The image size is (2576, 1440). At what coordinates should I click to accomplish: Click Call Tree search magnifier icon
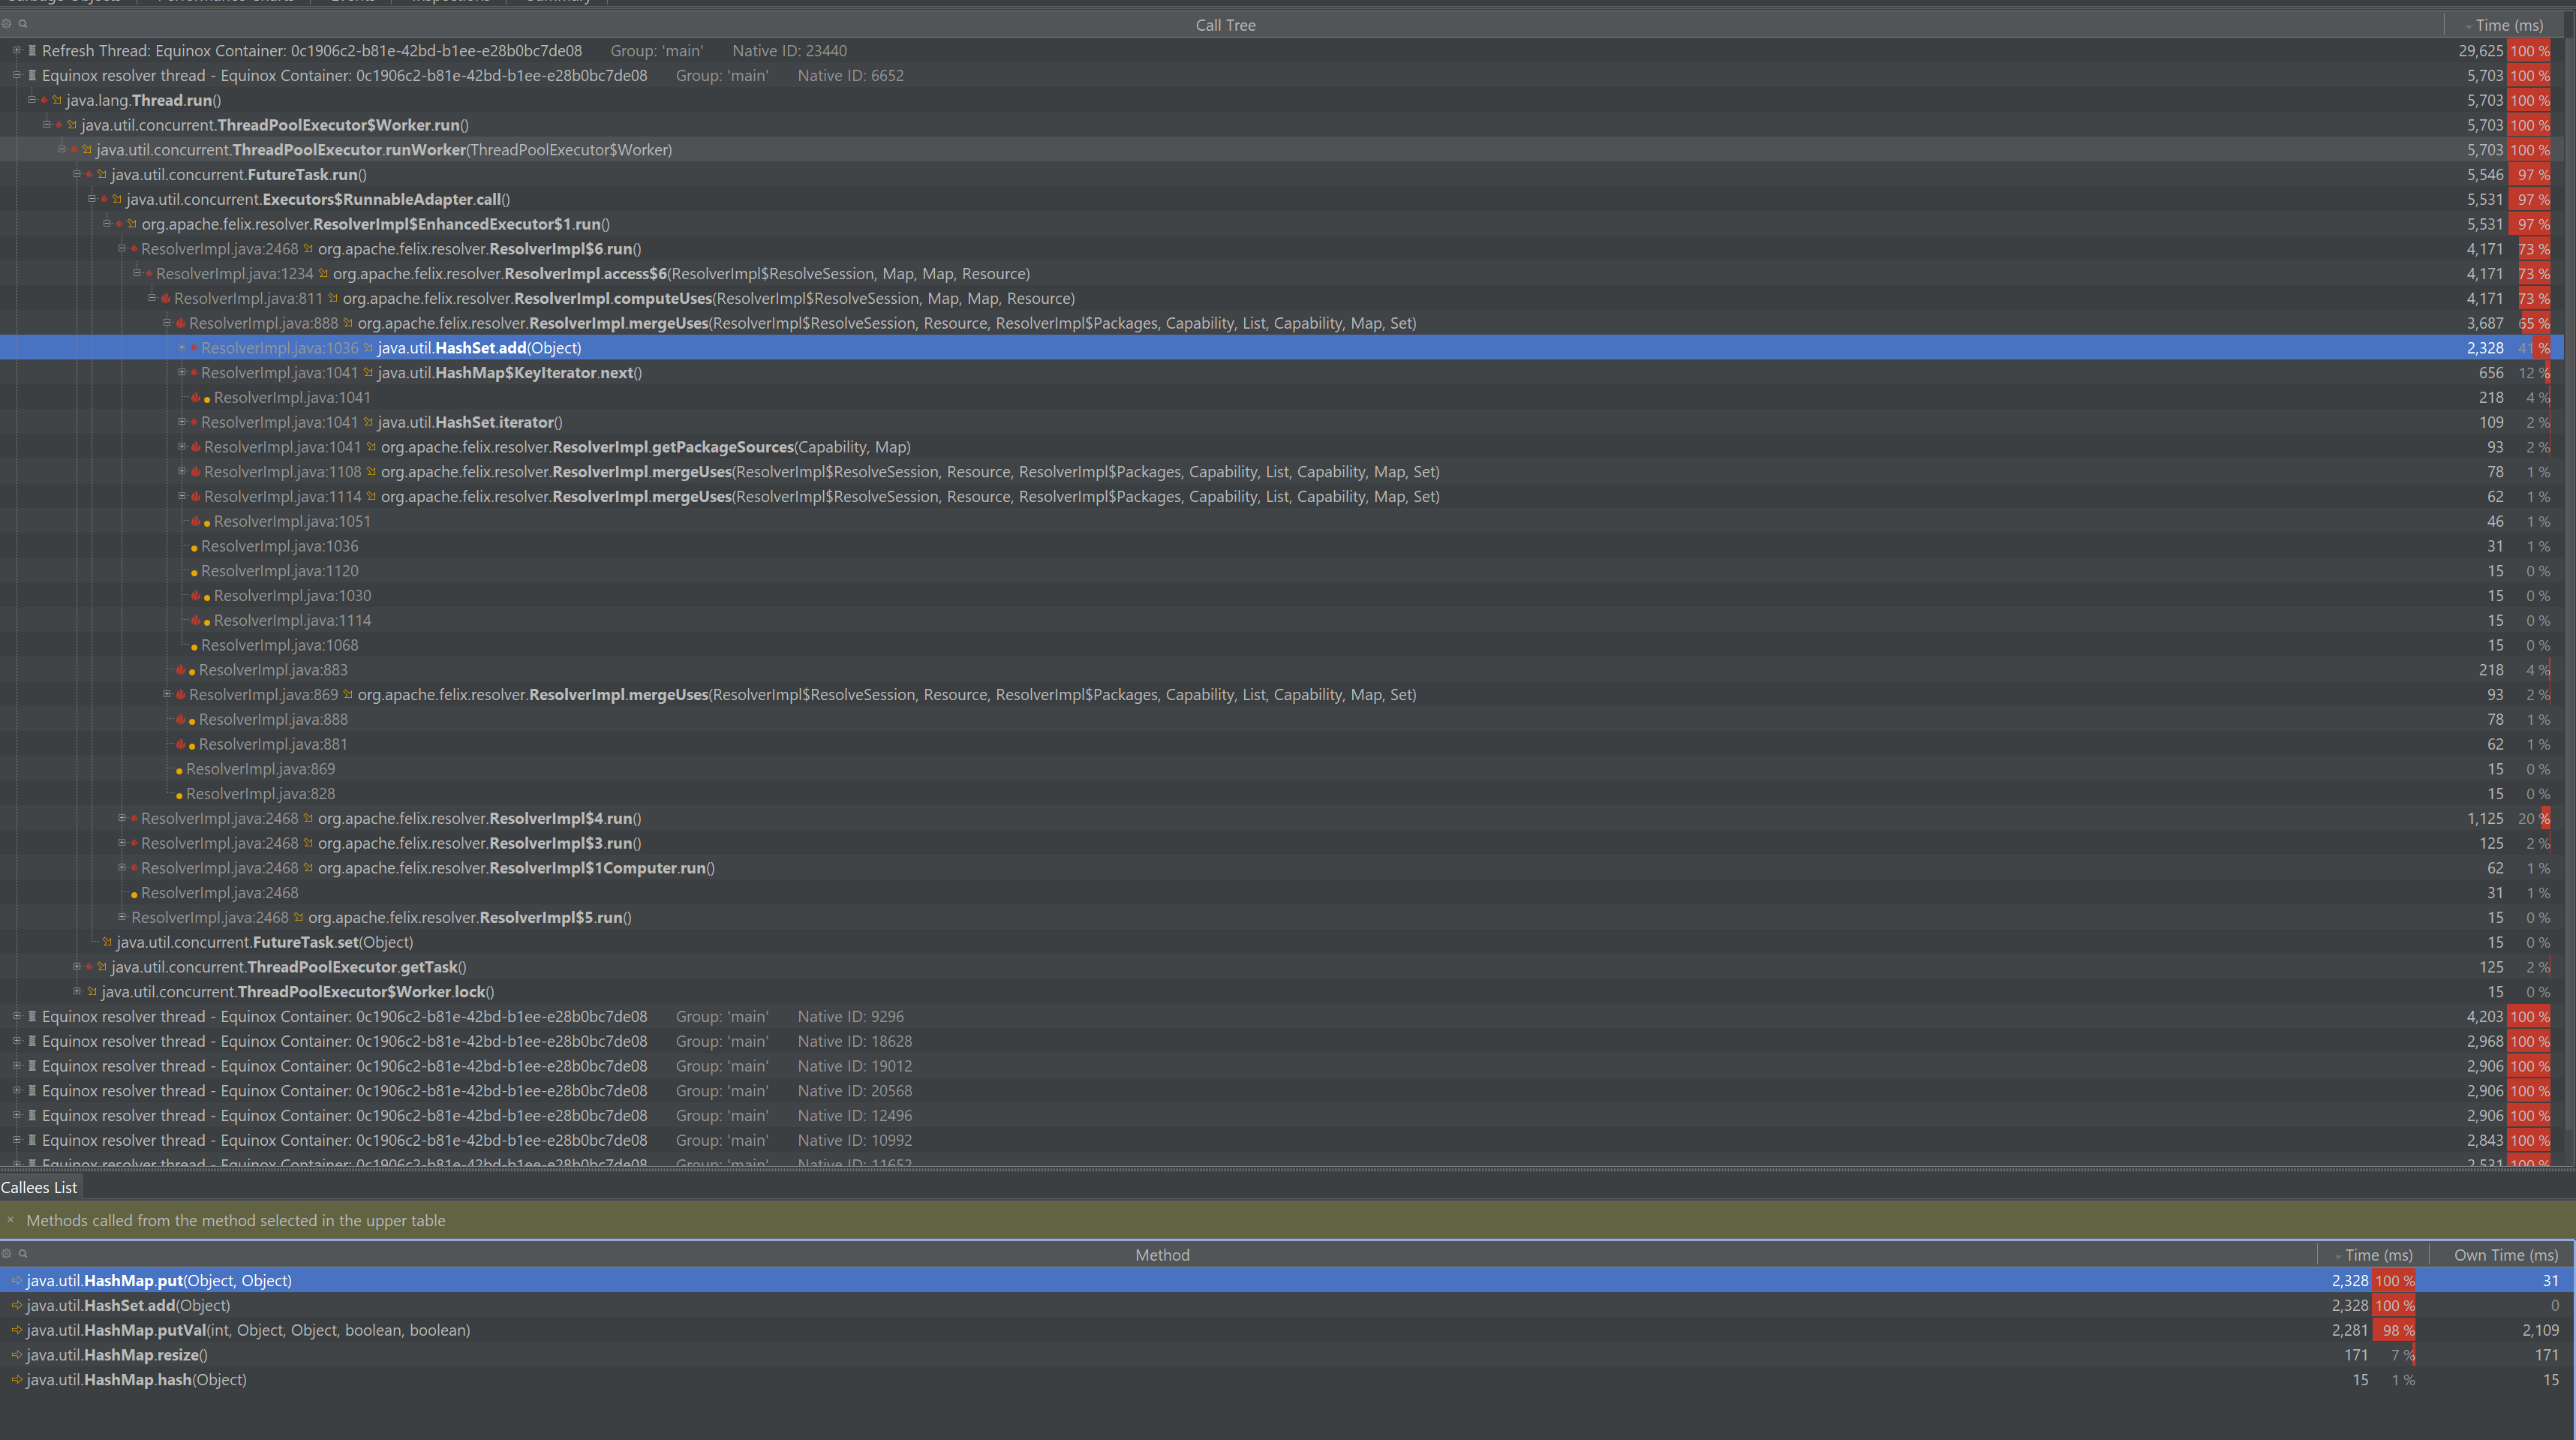(23, 24)
